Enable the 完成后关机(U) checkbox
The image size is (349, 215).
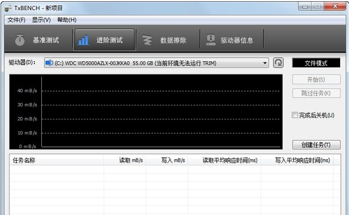coord(295,115)
